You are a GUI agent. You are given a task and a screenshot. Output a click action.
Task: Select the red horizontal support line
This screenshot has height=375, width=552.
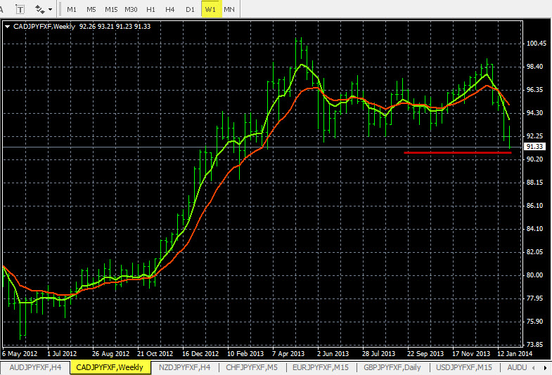click(x=458, y=153)
